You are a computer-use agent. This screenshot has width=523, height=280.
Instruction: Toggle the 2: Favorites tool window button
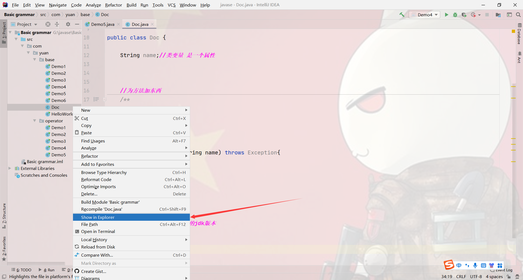point(4,249)
